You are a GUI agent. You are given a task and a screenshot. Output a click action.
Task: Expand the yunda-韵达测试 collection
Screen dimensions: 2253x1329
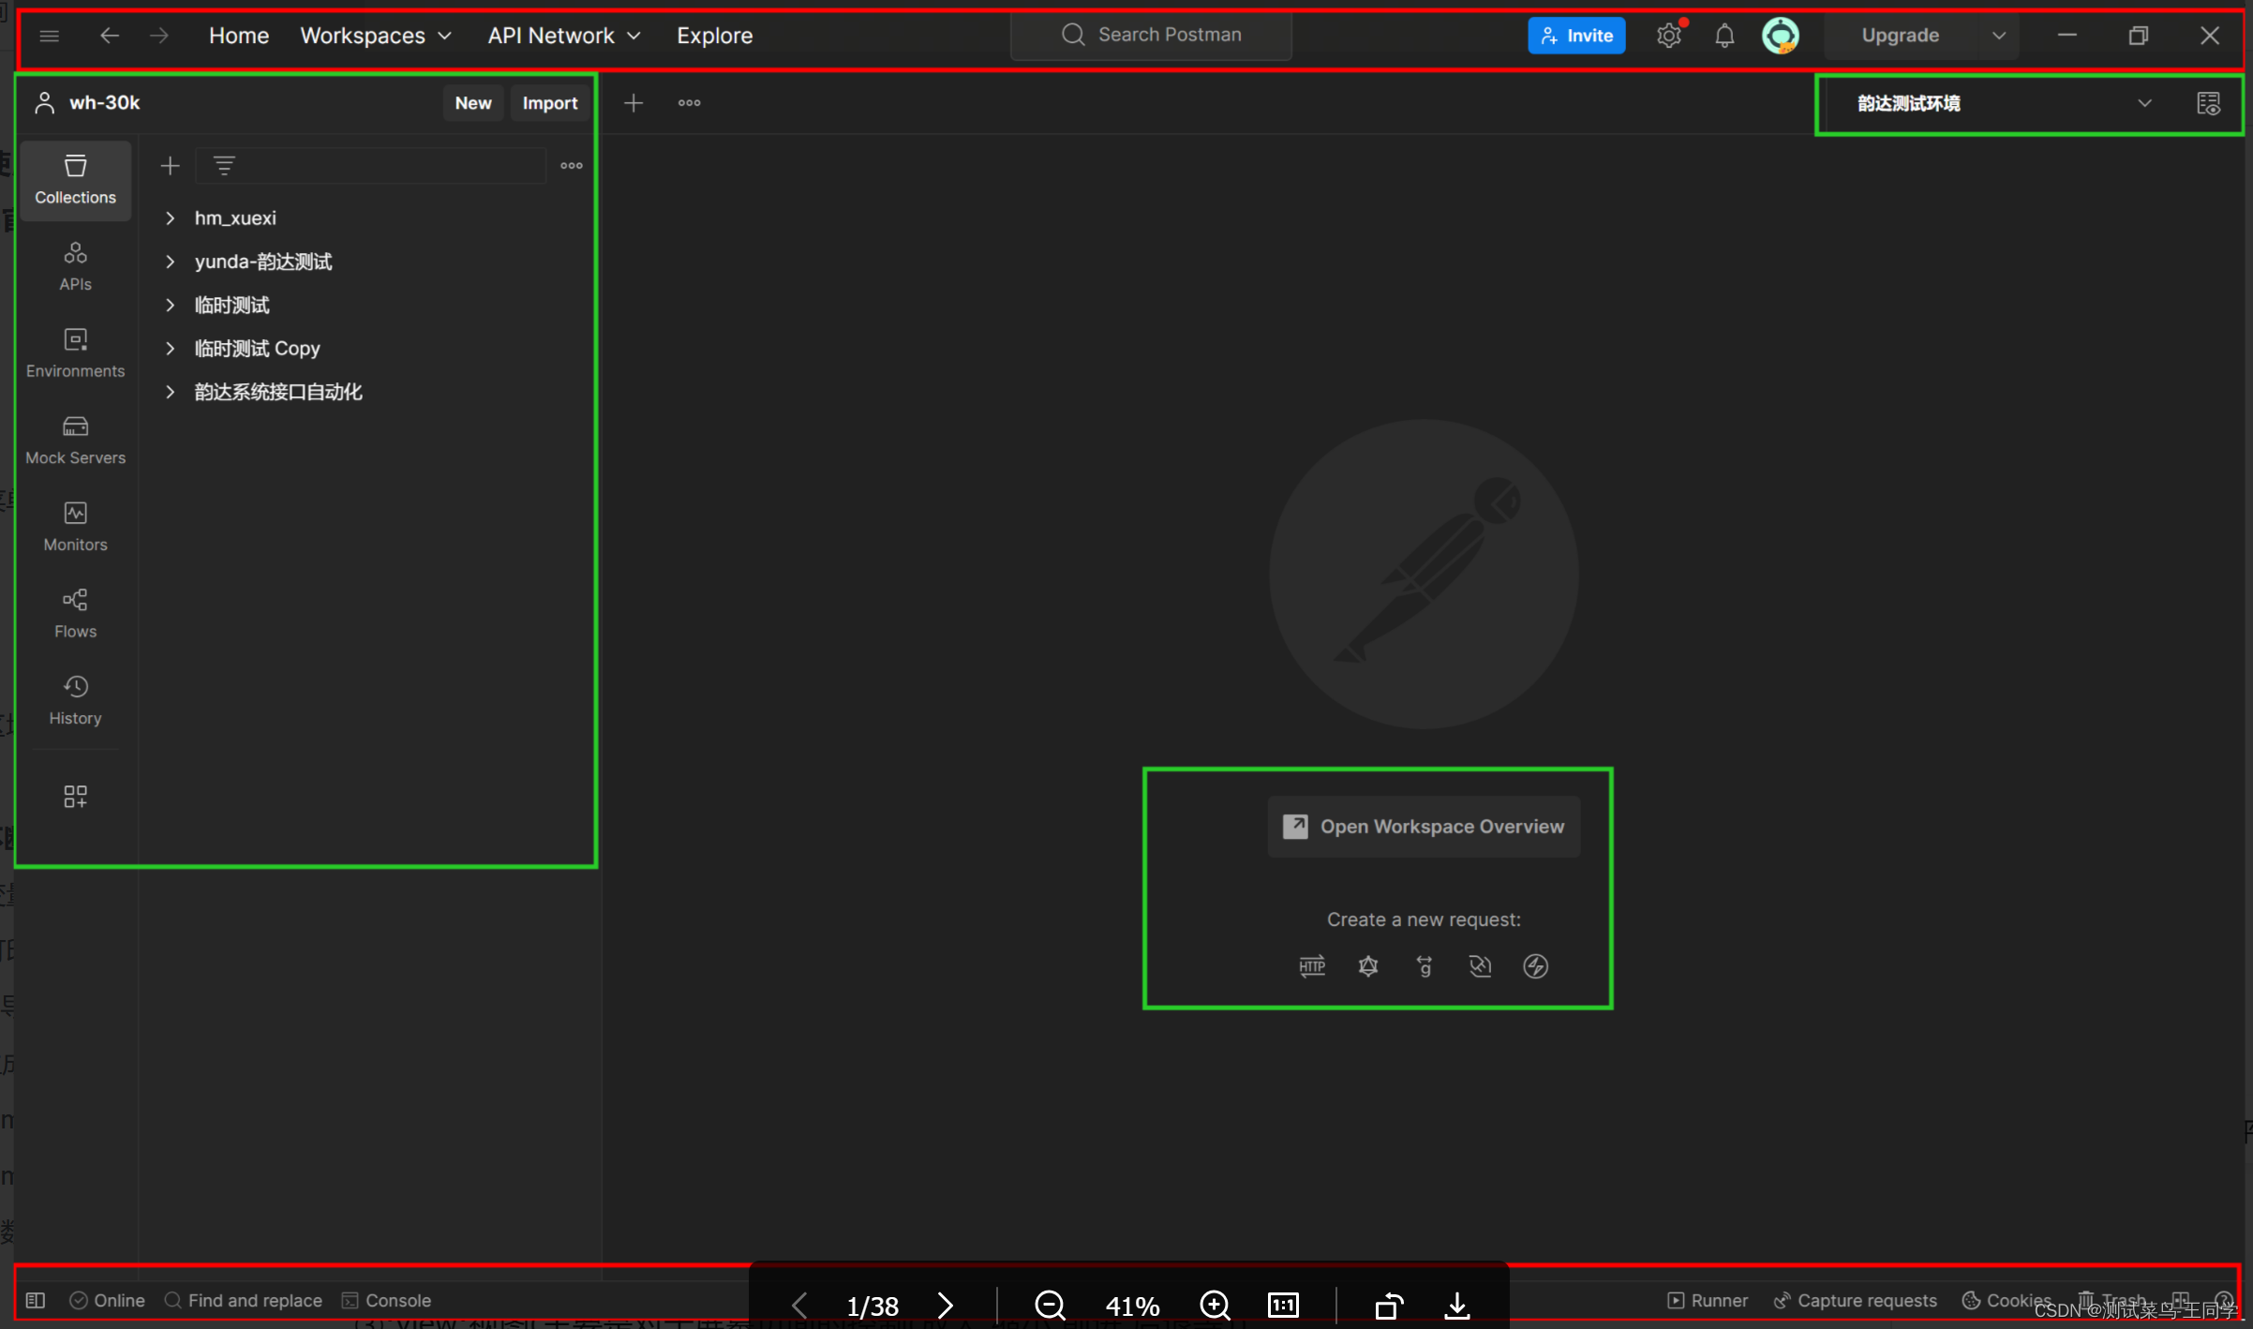[x=168, y=261]
